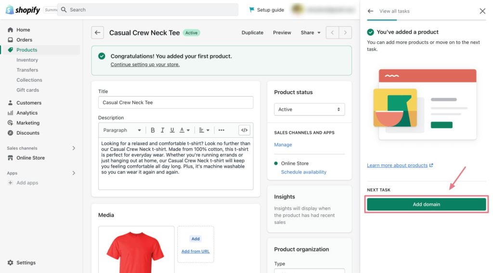Image resolution: width=493 pixels, height=273 pixels.
Task: Expand the Share dropdown menu
Action: (311, 33)
